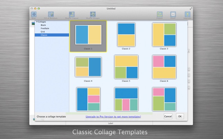Click the Fill at Random icon
Image resolution: width=223 pixels, height=139 pixels.
pos(51,15)
